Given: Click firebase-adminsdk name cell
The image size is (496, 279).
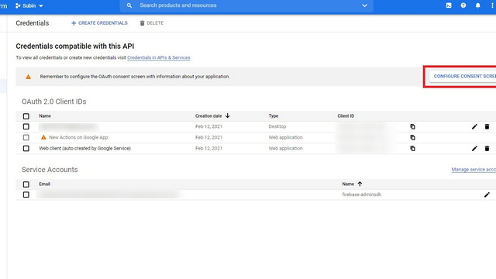Looking at the screenshot, I should pyautogui.click(x=362, y=195).
